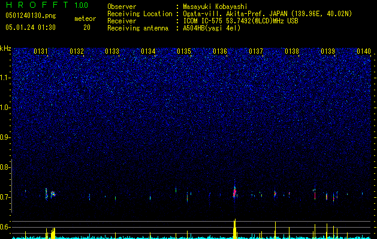Click the 0138 time marker
Viewport: 377px width, 239px height.
pyautogui.click(x=292, y=51)
